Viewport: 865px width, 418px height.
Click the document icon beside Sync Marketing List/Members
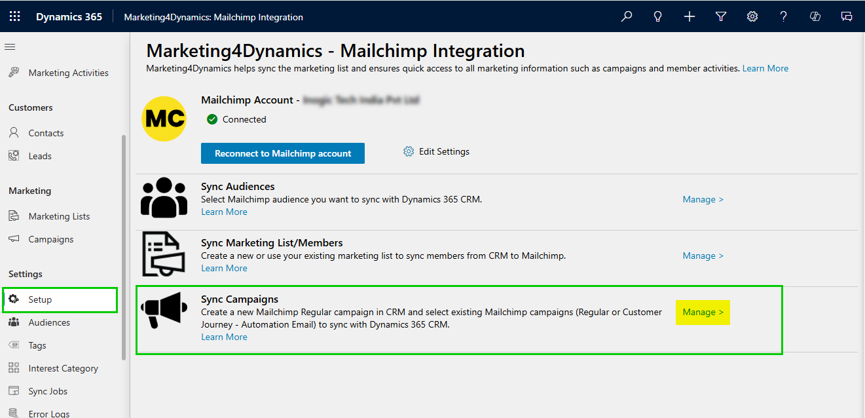click(164, 253)
